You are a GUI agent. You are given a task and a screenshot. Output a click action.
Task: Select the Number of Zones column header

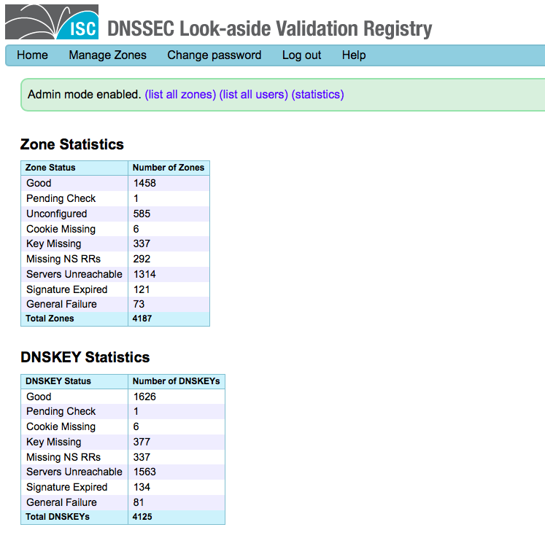169,168
